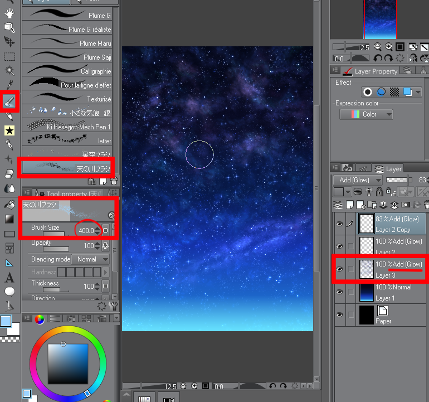This screenshot has width=429, height=402.
Task: Select the Auto select magic wand tool
Action: pyautogui.click(x=9, y=71)
